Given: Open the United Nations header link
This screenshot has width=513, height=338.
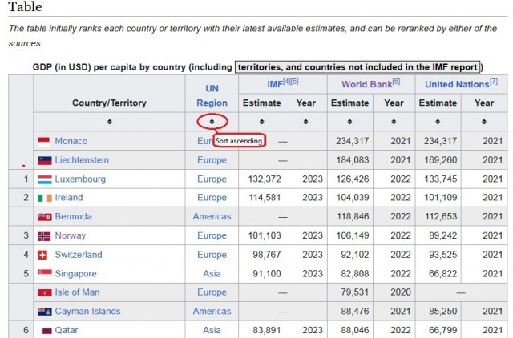Looking at the screenshot, I should (457, 84).
